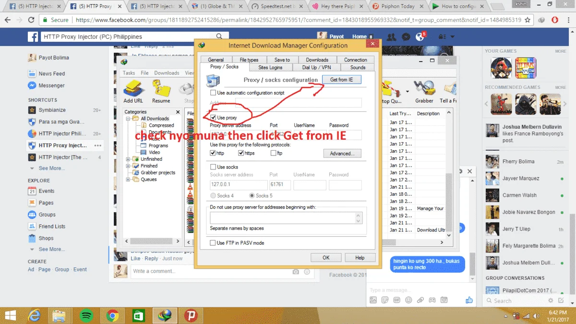Enable the Use socks checkbox
The image size is (576, 324).
tap(213, 167)
